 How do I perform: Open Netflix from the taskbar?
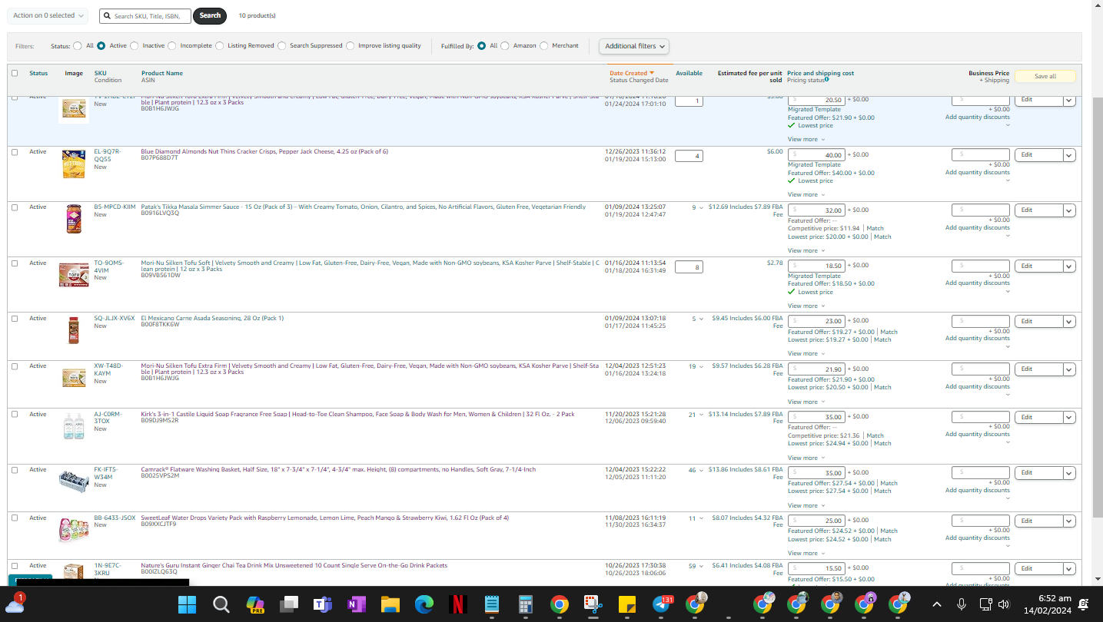(458, 605)
